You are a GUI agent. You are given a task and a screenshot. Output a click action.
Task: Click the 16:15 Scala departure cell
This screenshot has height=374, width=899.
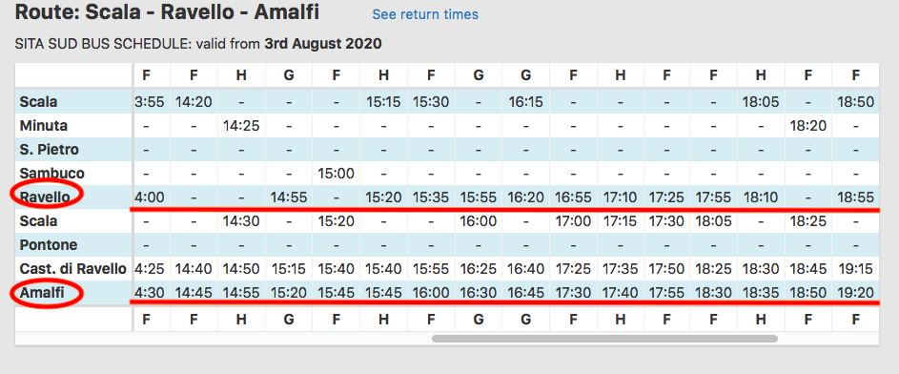(525, 102)
